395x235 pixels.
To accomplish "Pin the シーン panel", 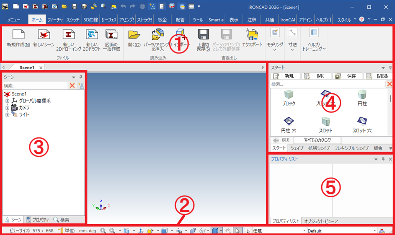I will [x=81, y=77].
